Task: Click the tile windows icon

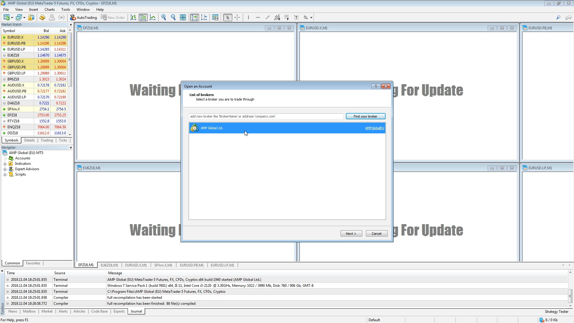Action: coord(183,18)
